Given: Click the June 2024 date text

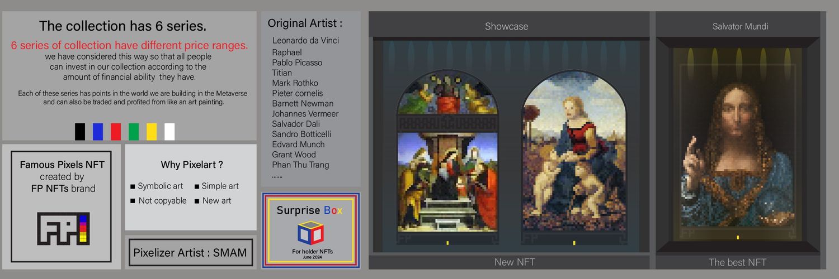Looking at the screenshot, I should click(312, 257).
